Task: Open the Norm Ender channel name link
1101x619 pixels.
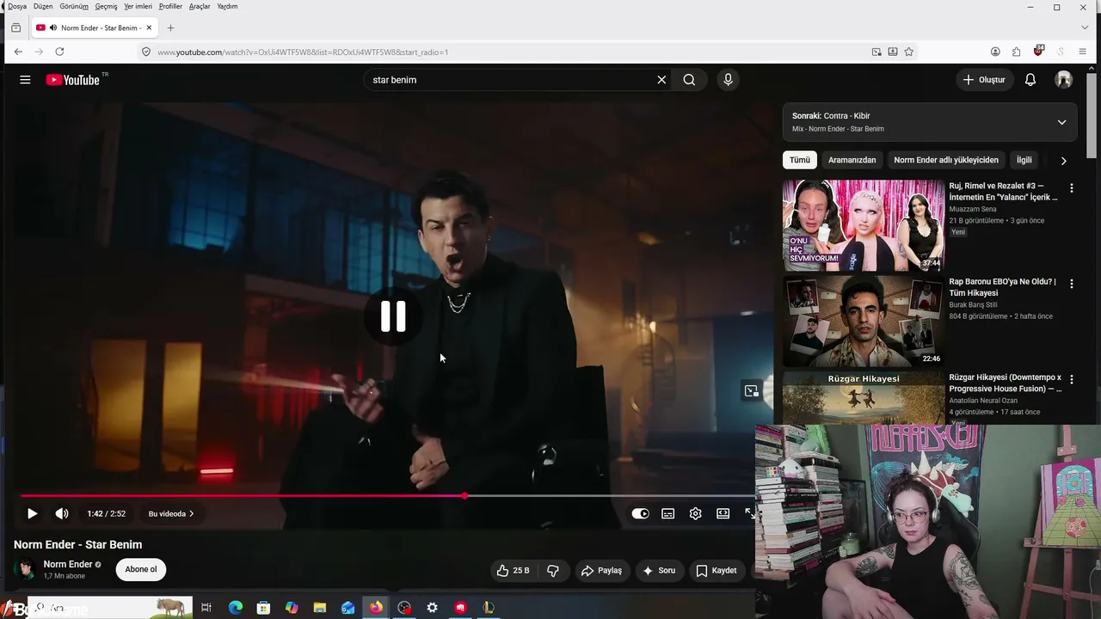Action: point(68,564)
